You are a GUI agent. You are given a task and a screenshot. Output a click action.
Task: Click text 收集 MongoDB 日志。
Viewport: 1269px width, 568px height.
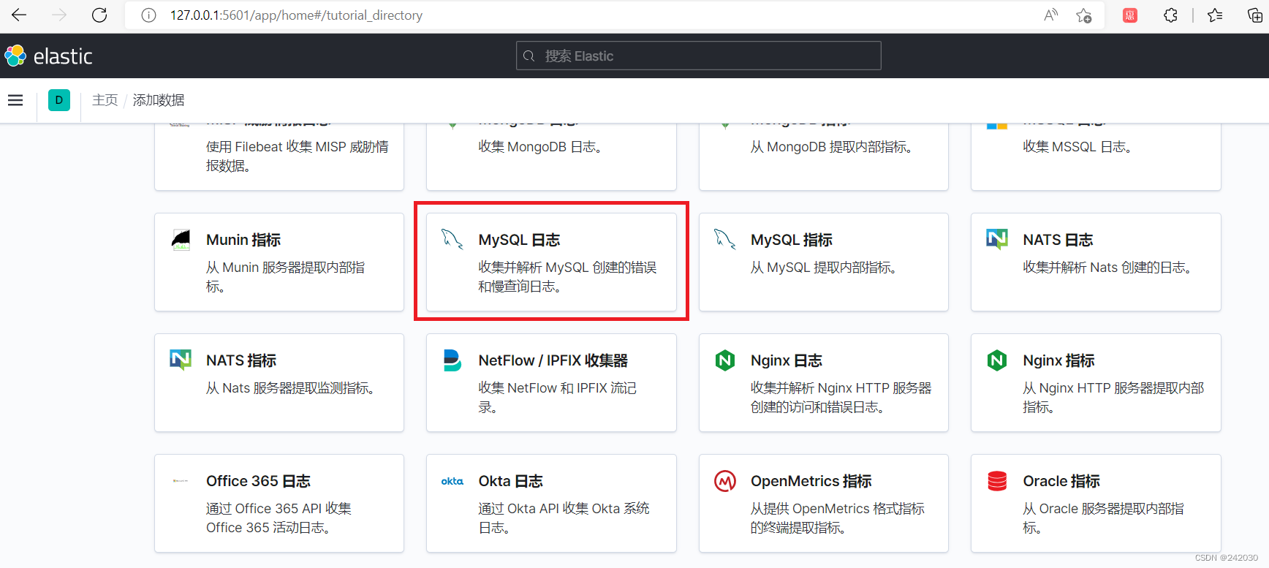[541, 147]
